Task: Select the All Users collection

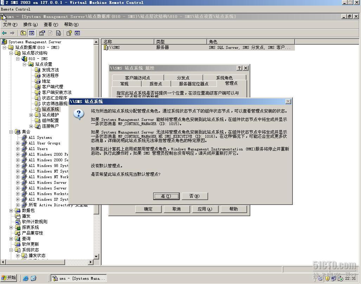Action: tap(38, 149)
